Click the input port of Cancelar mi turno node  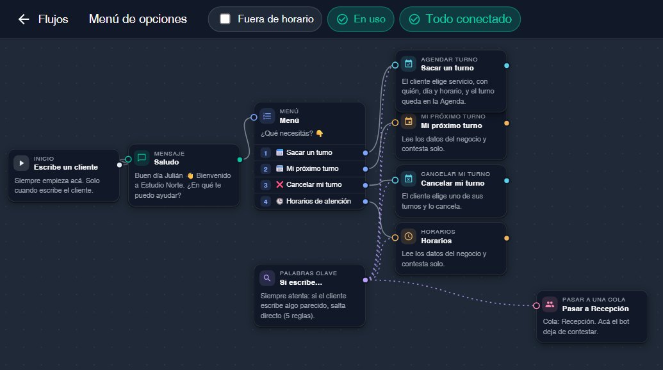coord(395,180)
